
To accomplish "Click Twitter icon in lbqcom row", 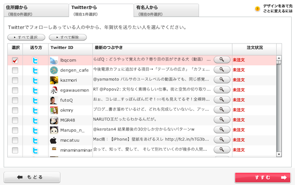I will (x=35, y=61).
